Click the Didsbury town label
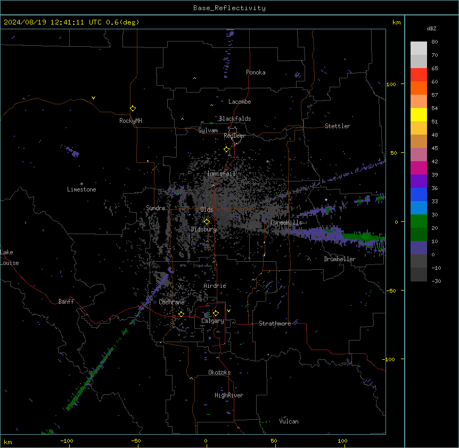Viewport: 459px width, 448px height. 203,229
